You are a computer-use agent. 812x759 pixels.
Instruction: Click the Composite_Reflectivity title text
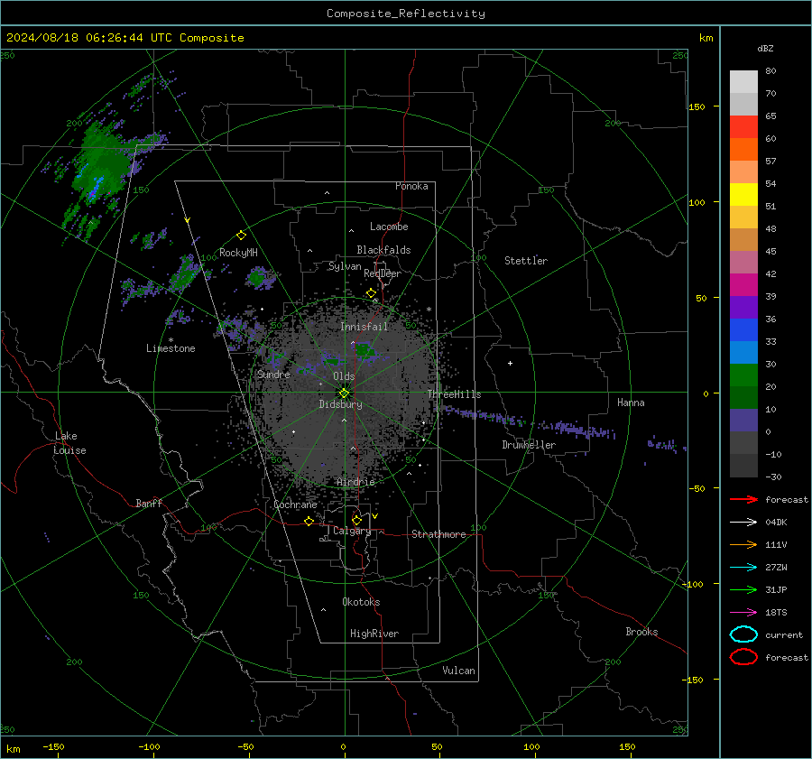pyautogui.click(x=406, y=14)
